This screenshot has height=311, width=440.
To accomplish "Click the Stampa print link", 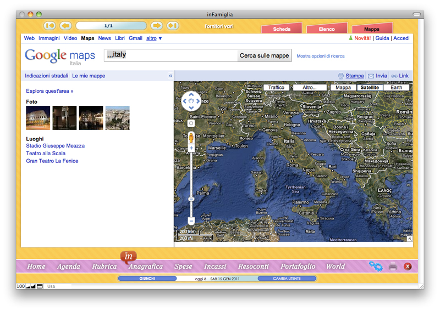I will (354, 76).
